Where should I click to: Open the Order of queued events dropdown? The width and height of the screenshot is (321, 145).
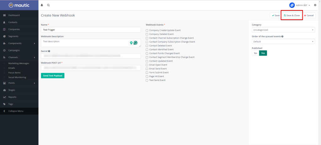click(283, 42)
